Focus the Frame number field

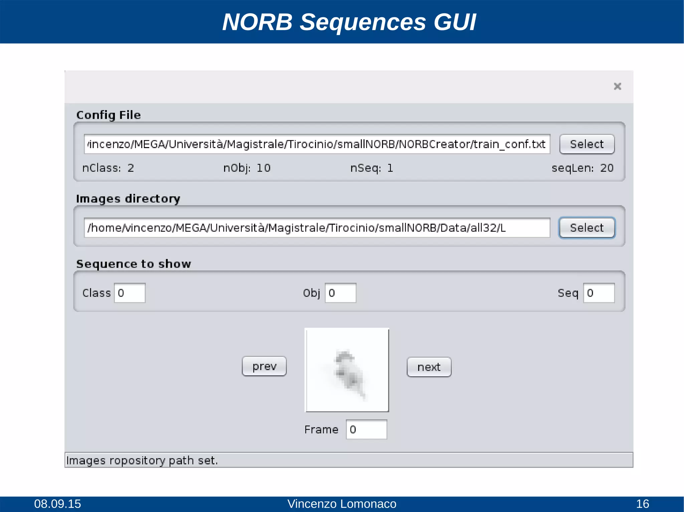366,429
